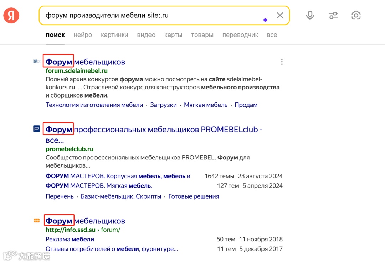The height and width of the screenshot is (263, 385).
Task: Click the PROMEBELclub favicon
Action: pos(37,129)
